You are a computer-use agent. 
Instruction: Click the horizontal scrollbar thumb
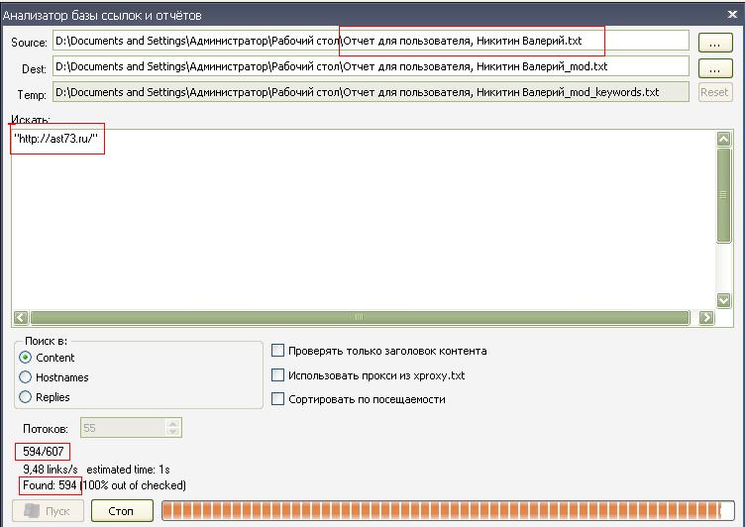click(x=360, y=317)
